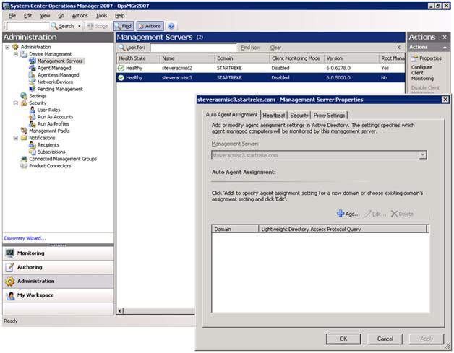The height and width of the screenshot is (353, 454).
Task: Click the Connected Management Groups icon
Action: pos(24,159)
